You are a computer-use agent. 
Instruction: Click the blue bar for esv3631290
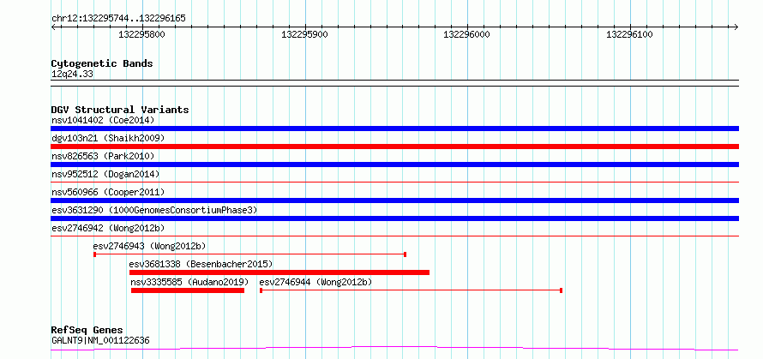tap(394, 218)
